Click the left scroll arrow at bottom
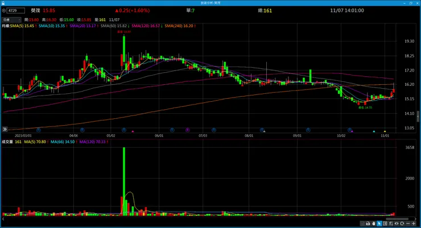The image size is (421, 228). point(3,219)
